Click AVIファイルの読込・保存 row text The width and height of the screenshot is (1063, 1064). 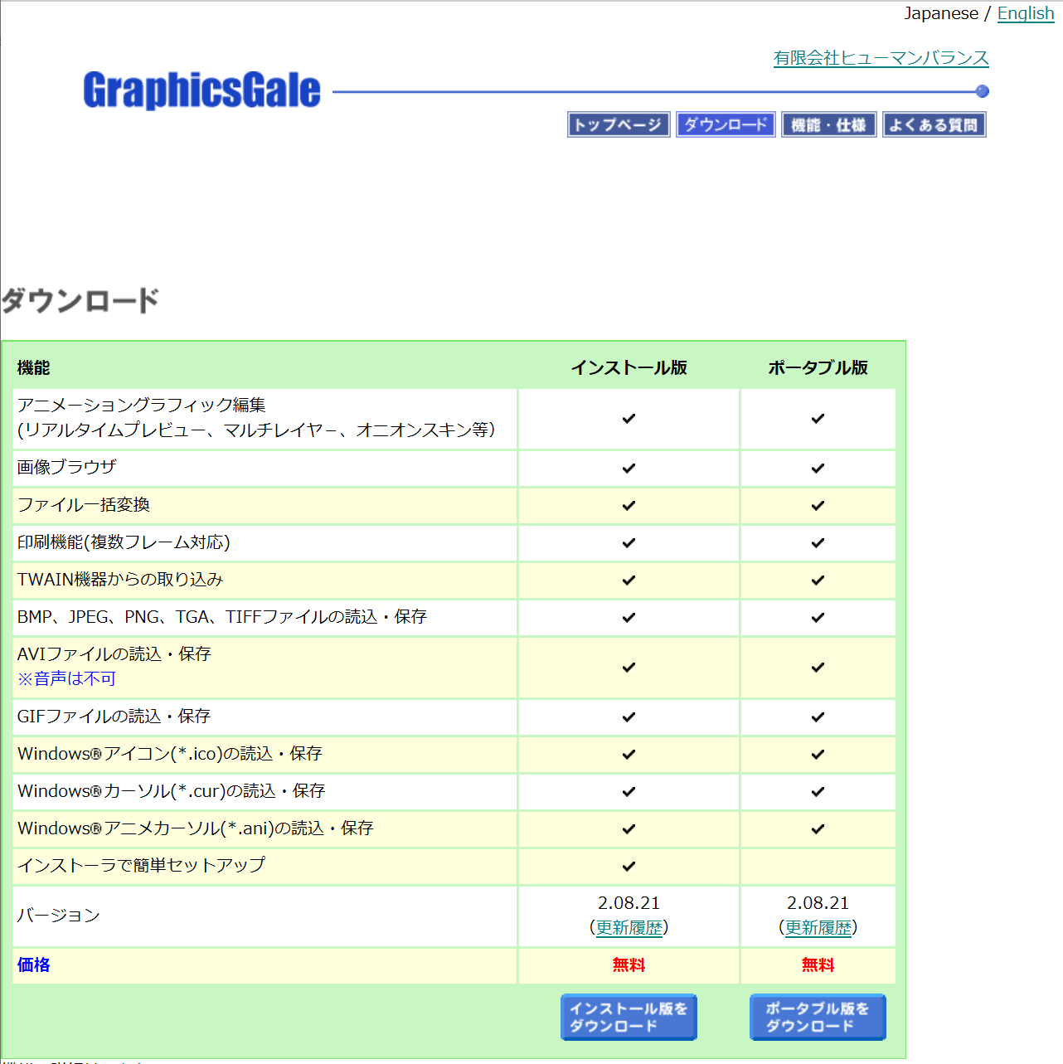click(114, 653)
